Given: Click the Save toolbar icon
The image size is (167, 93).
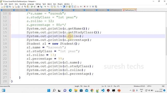Looking at the screenshot, I should pyautogui.click(x=7, y=7).
